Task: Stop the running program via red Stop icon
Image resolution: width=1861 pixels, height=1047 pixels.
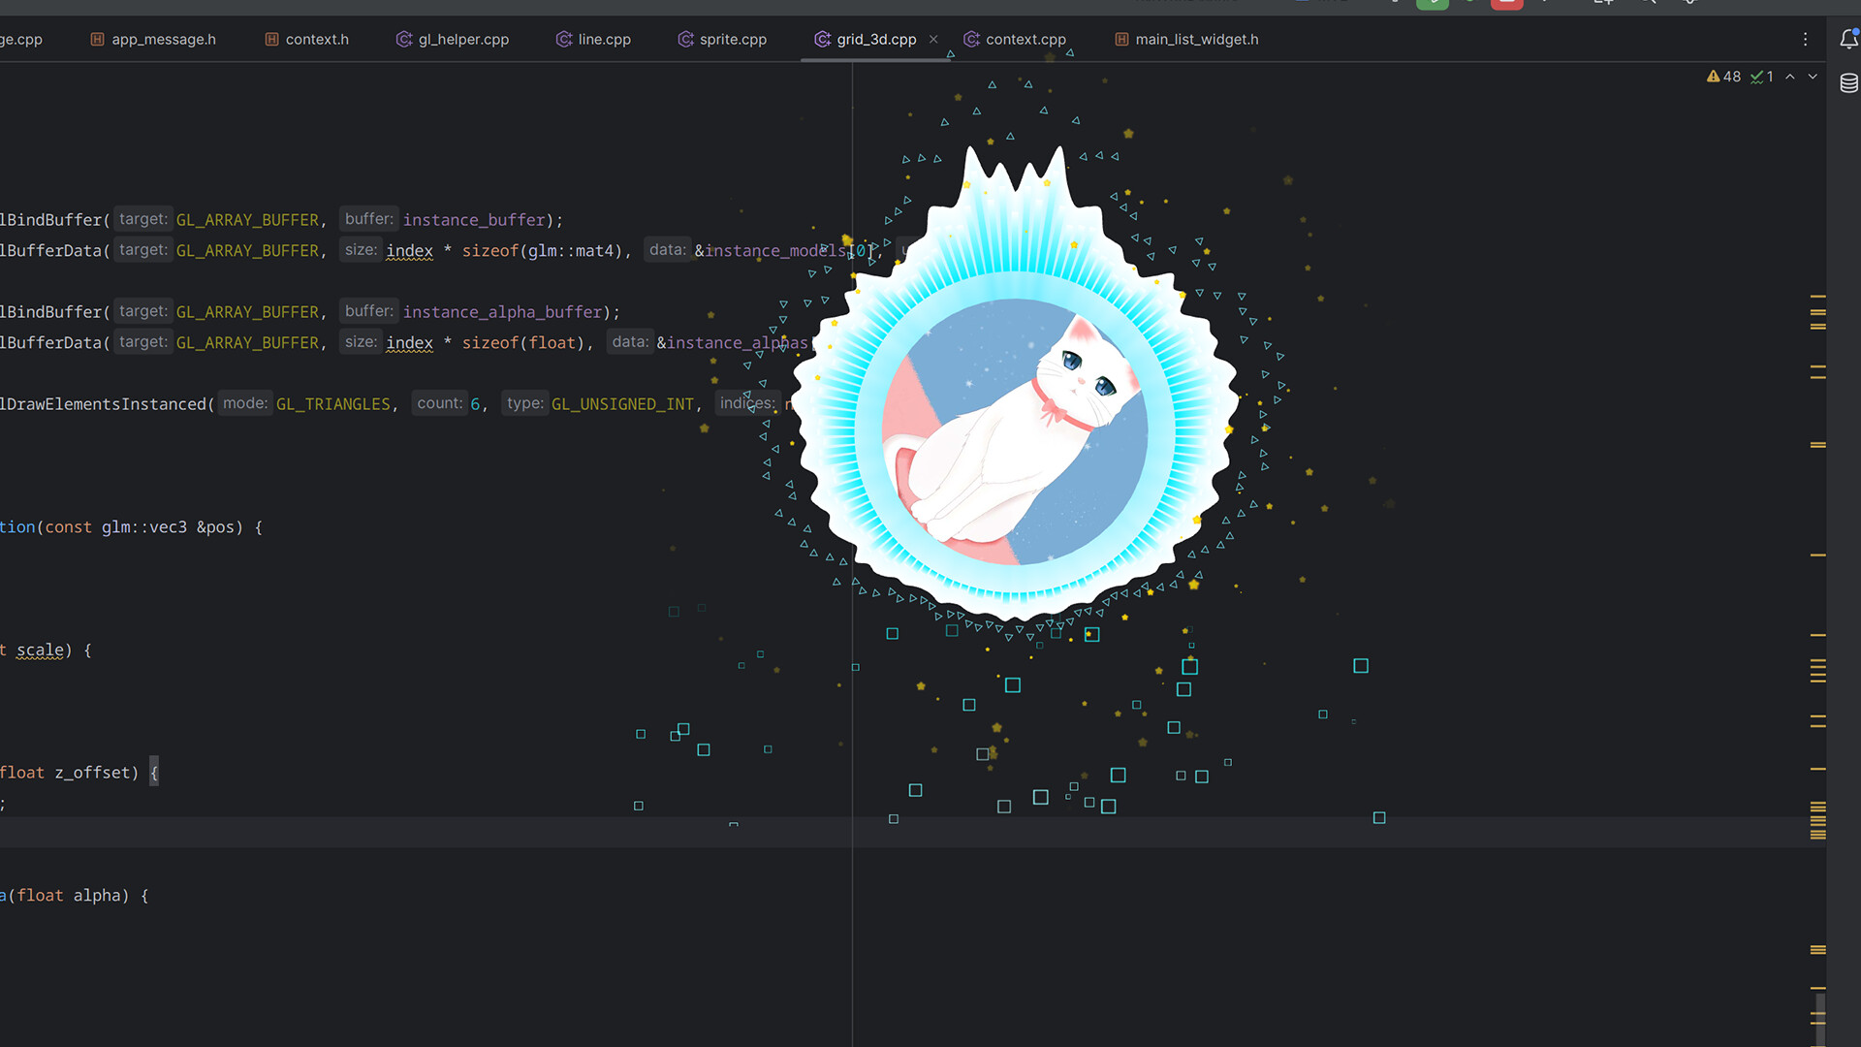Action: (1506, 4)
